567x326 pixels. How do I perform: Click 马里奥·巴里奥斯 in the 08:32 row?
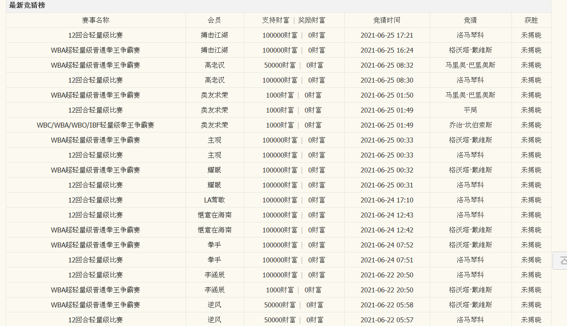point(471,65)
